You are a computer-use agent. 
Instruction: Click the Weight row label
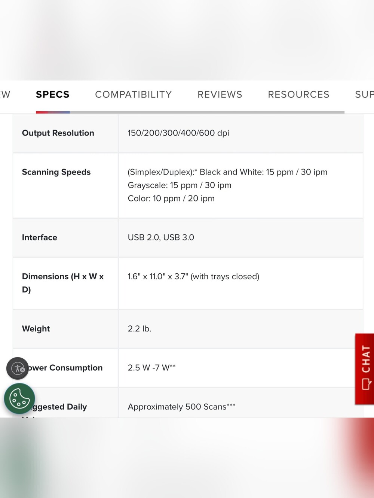36,328
